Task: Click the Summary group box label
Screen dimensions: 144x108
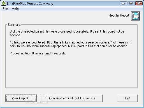Action: click(x=14, y=25)
